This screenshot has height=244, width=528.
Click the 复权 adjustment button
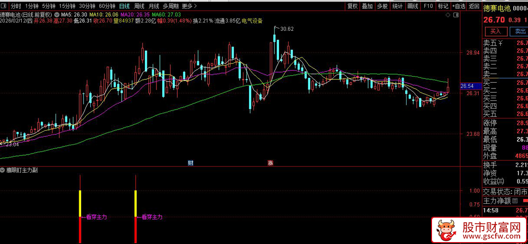(353, 6)
